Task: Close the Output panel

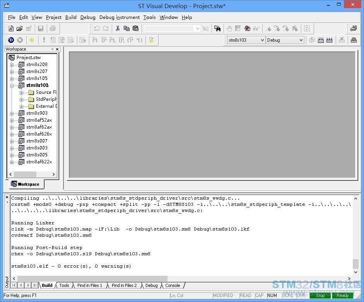Action: [x=7, y=197]
